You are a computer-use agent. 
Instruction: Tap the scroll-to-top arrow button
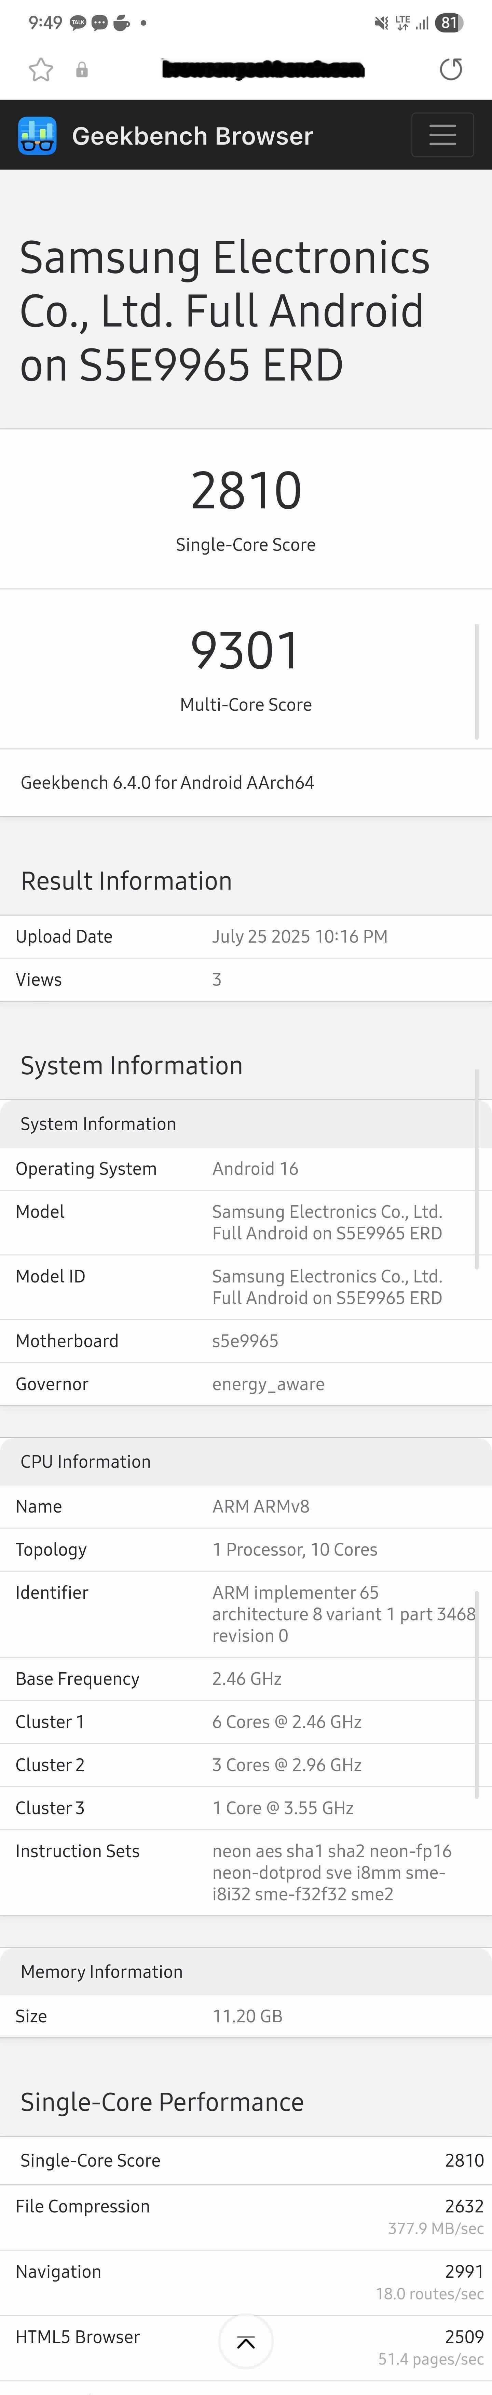pos(246,2341)
